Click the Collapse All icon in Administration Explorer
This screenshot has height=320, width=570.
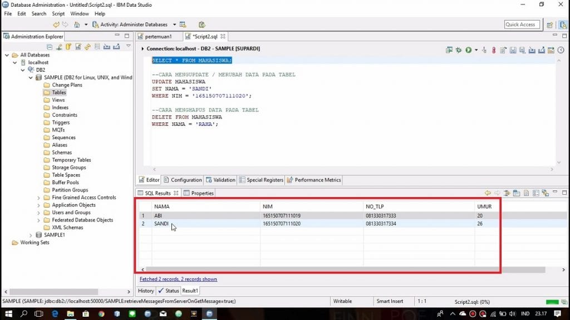tap(50, 47)
